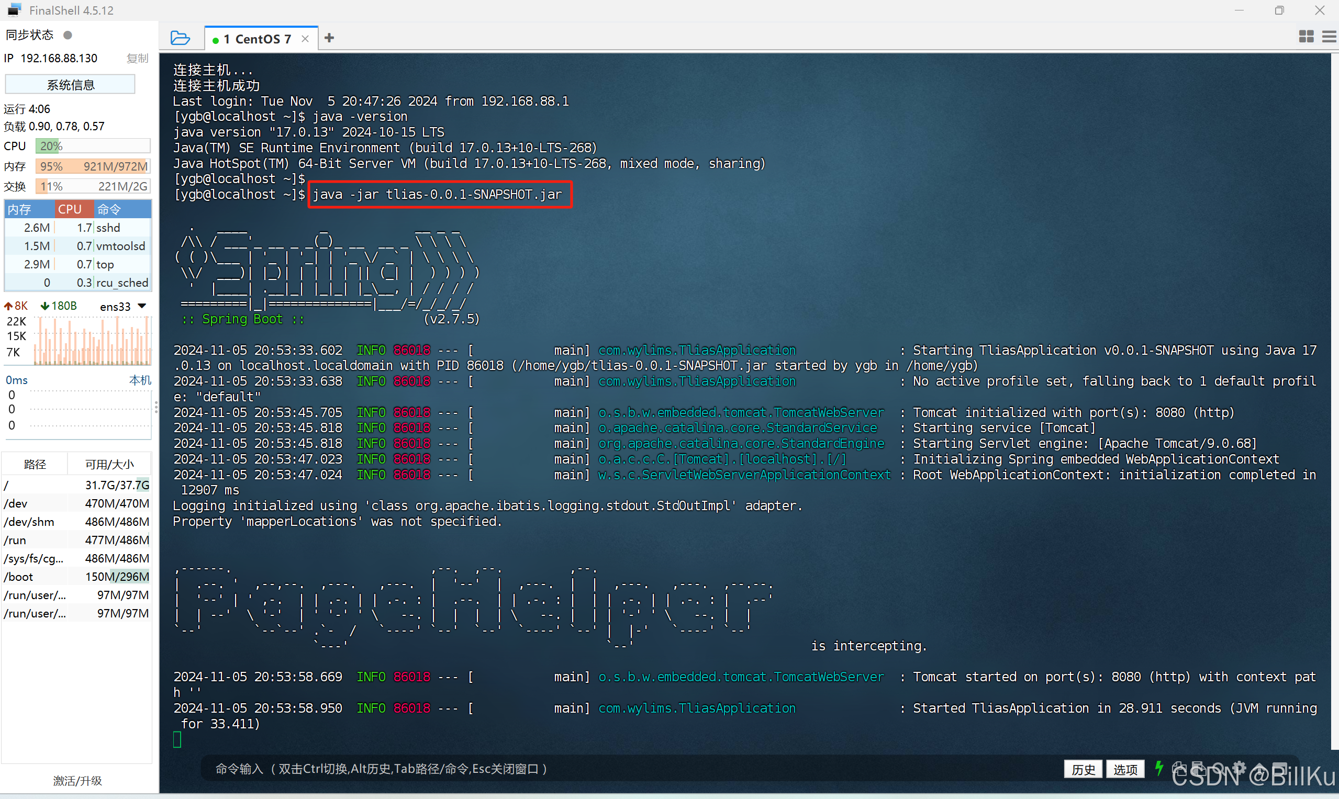Click the 同步状态 status indicator dot

pyautogui.click(x=68, y=35)
